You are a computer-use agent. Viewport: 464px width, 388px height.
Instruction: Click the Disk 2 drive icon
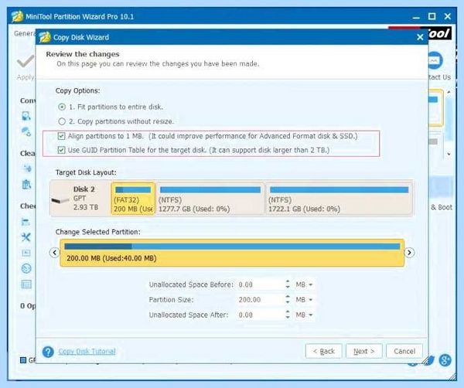pos(60,200)
